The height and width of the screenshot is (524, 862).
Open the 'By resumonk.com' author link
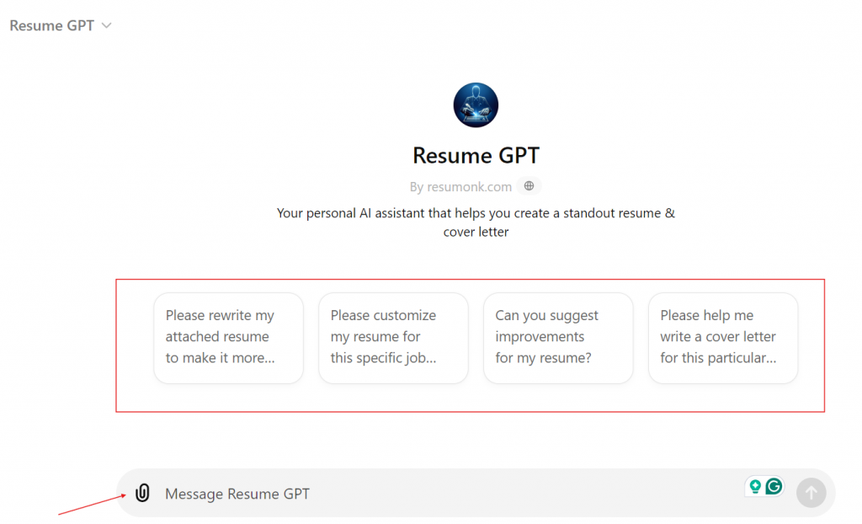click(x=460, y=187)
